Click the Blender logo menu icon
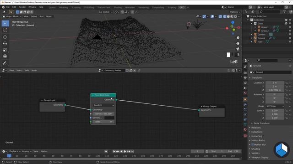 (x=3, y=7)
